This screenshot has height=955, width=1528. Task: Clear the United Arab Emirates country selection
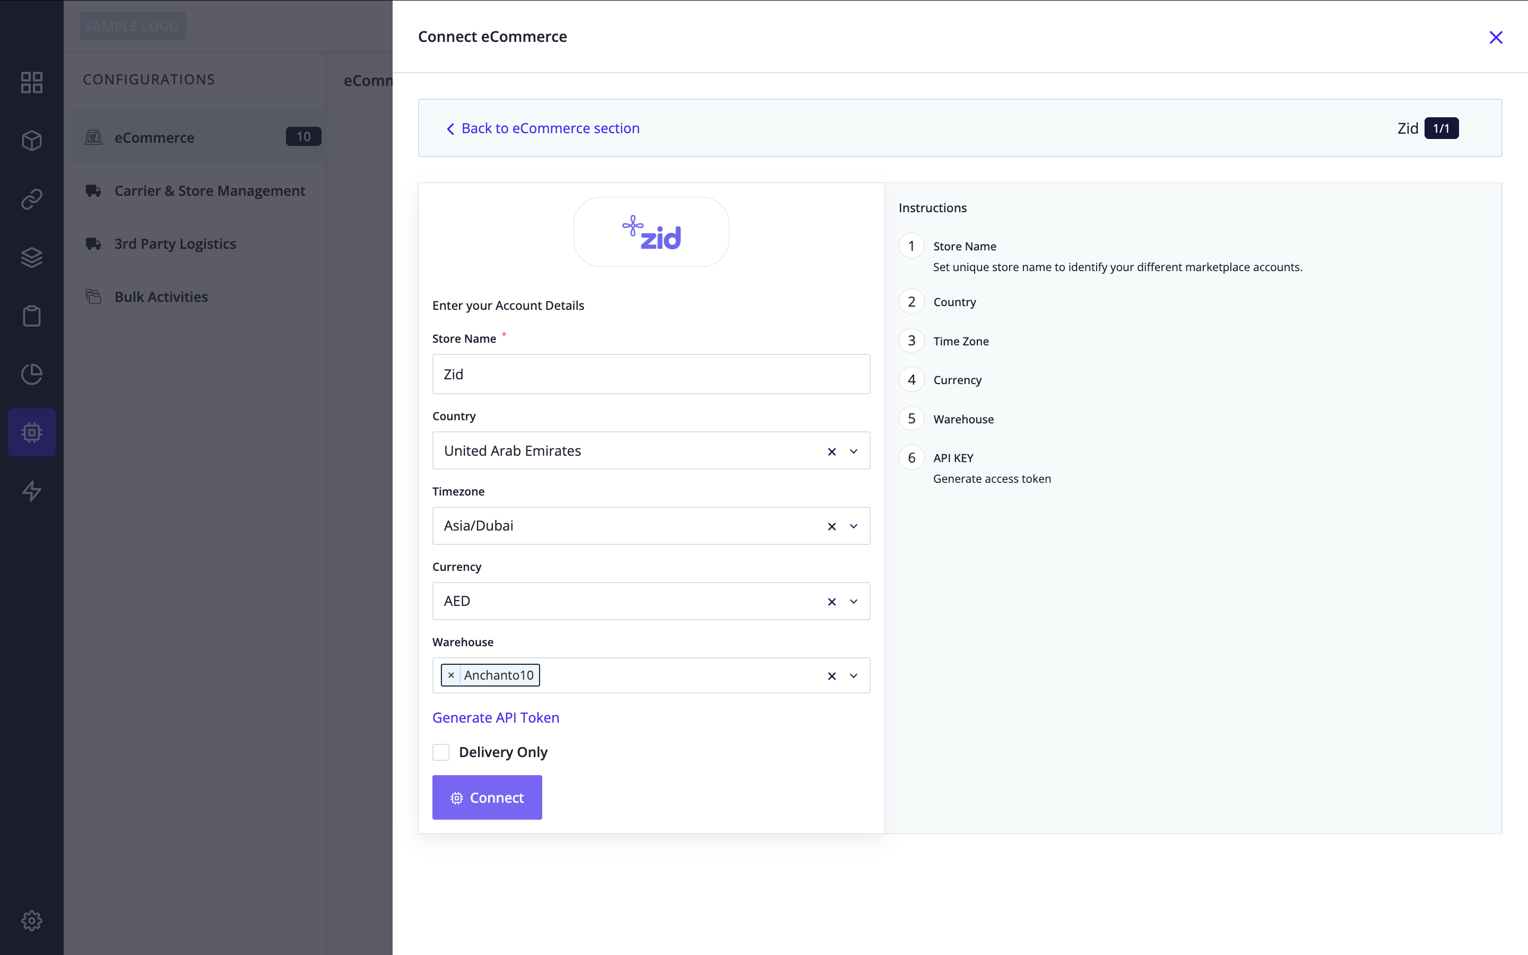[831, 451]
